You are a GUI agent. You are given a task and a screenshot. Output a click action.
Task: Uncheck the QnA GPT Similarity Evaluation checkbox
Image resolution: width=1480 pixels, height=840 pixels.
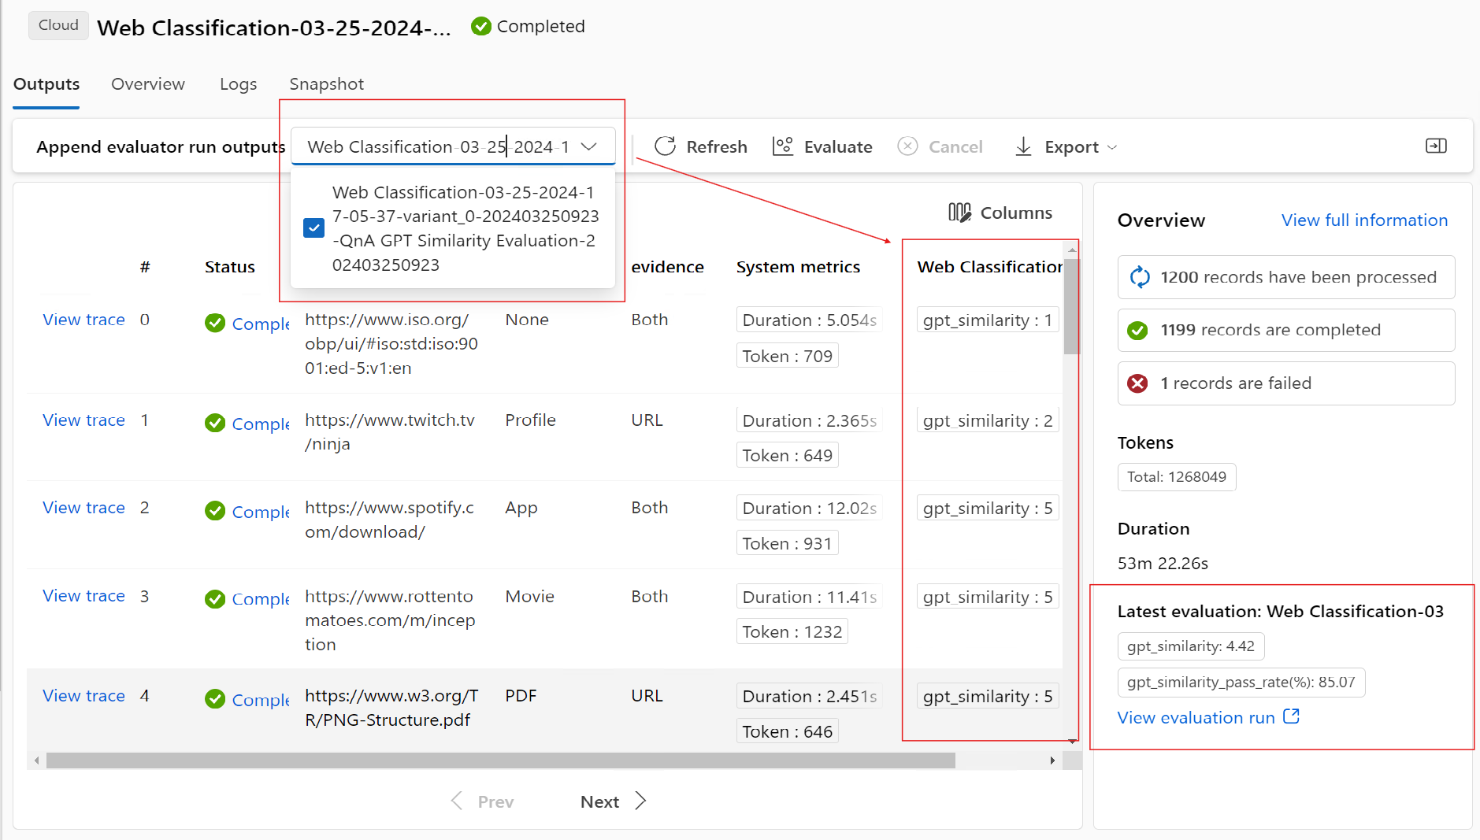313,228
